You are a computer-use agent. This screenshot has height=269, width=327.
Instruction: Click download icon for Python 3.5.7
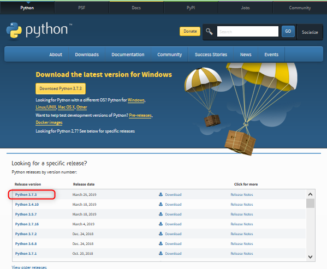160,214
